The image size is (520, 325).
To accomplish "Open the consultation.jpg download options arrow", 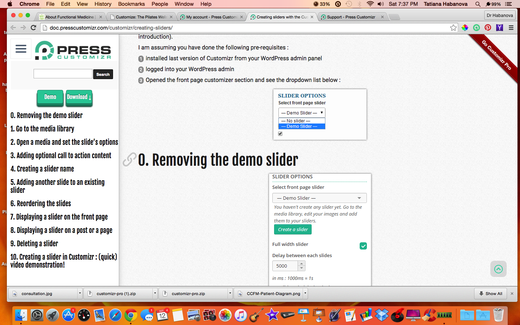I will [x=80, y=294].
